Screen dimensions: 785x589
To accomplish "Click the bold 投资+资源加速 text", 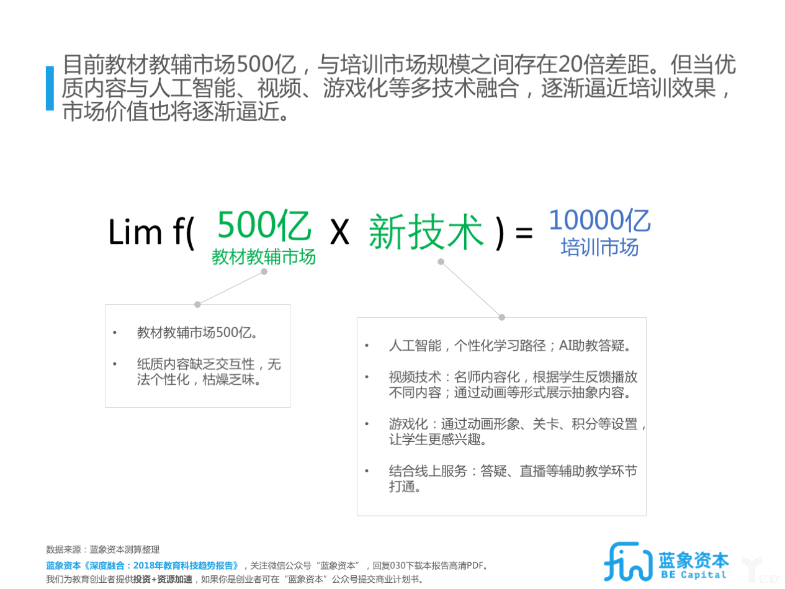I will (163, 579).
